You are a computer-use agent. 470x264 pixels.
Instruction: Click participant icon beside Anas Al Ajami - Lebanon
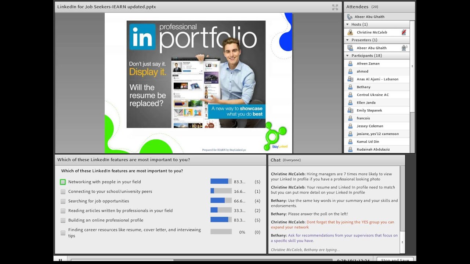(350, 79)
